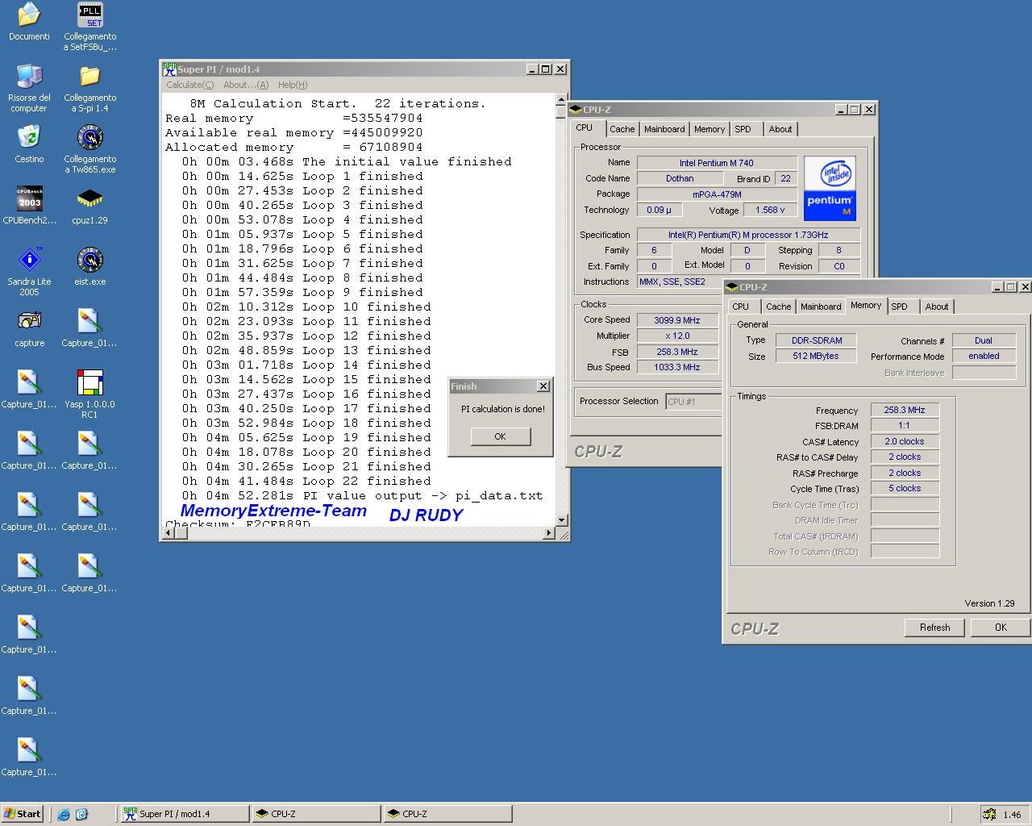Click the Refresh button in CPU-Z
The image size is (1032, 826).
click(x=934, y=628)
